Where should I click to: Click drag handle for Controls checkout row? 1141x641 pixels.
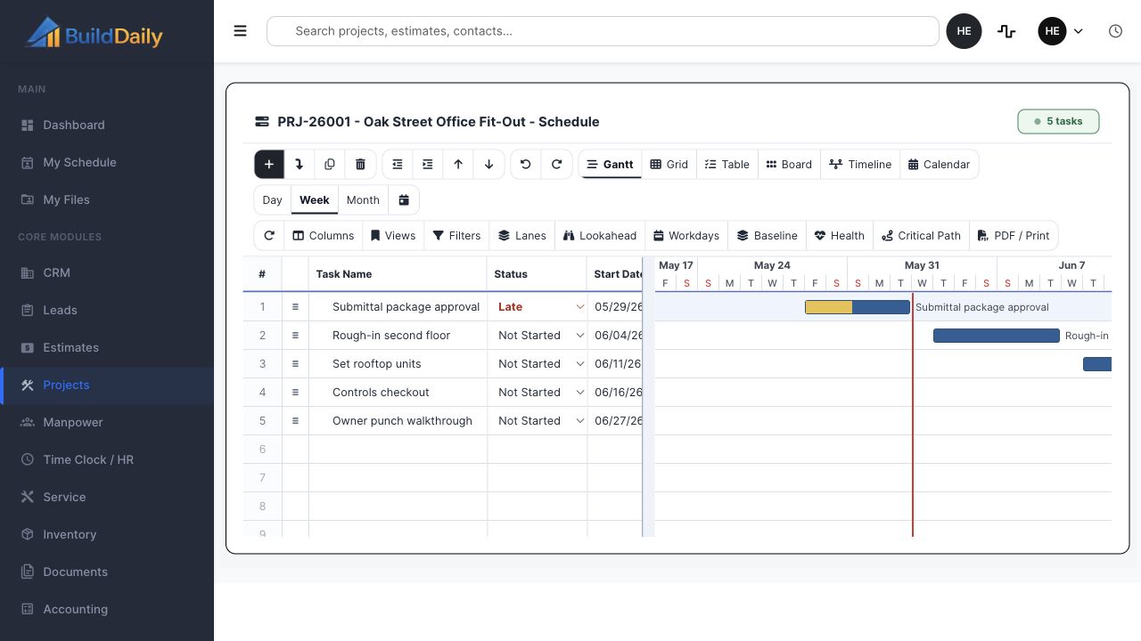295,393
